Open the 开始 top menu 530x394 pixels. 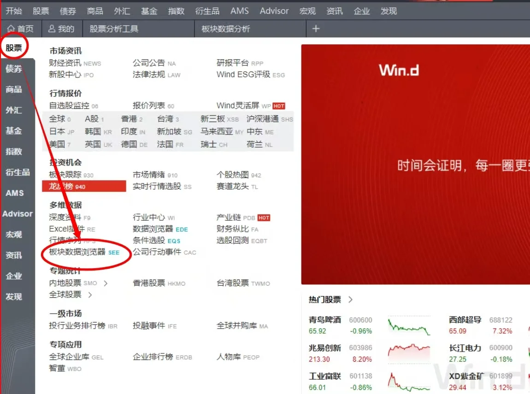(x=14, y=11)
